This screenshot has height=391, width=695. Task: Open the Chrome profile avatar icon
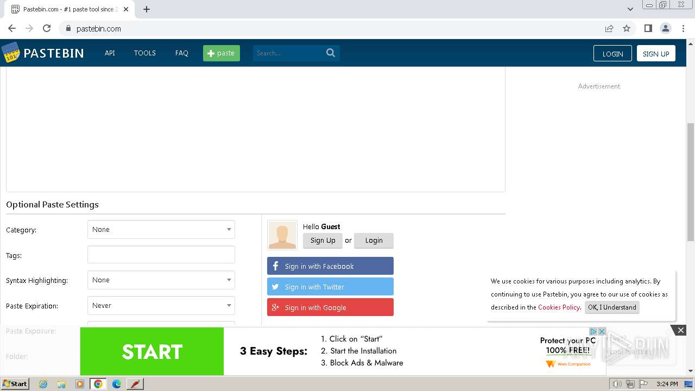665,28
